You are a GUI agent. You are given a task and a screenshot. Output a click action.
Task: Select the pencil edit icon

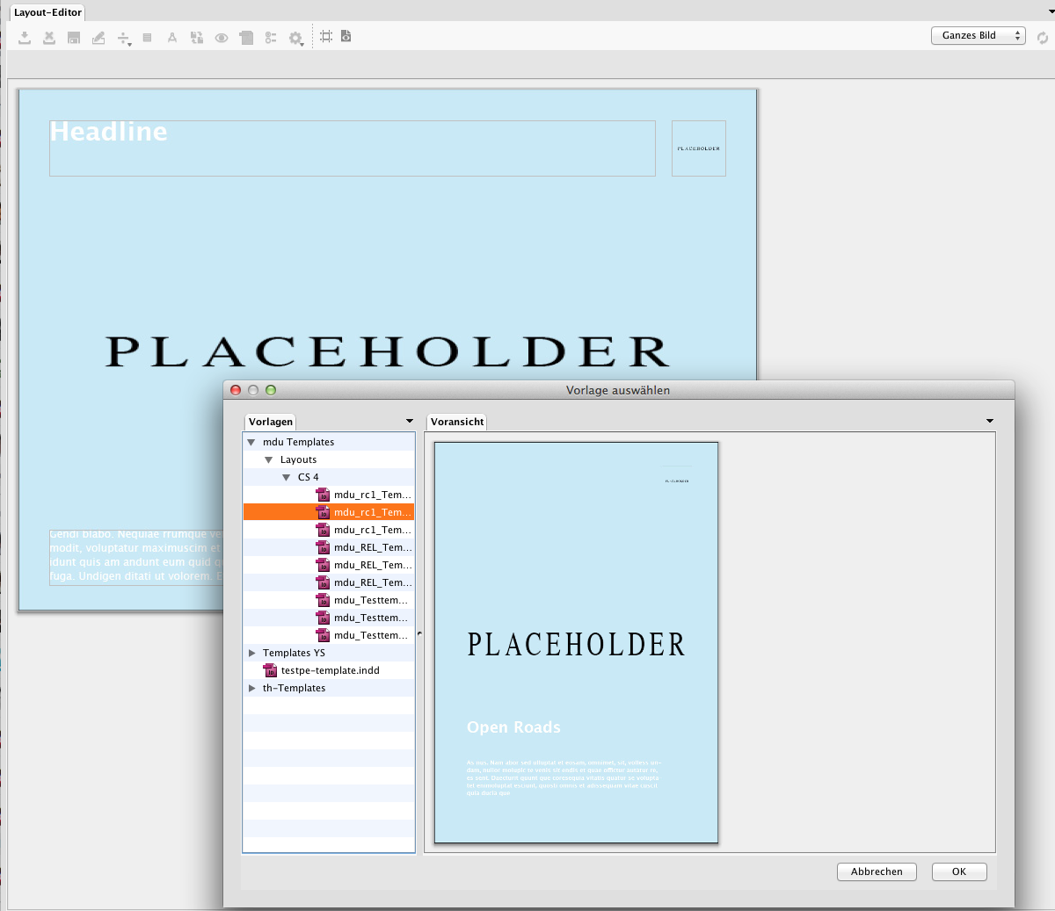point(98,37)
